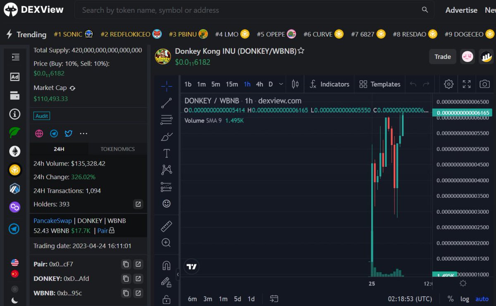Screen dimensions: 496x306
Task: Open the token Telegram link
Action: [54, 134]
